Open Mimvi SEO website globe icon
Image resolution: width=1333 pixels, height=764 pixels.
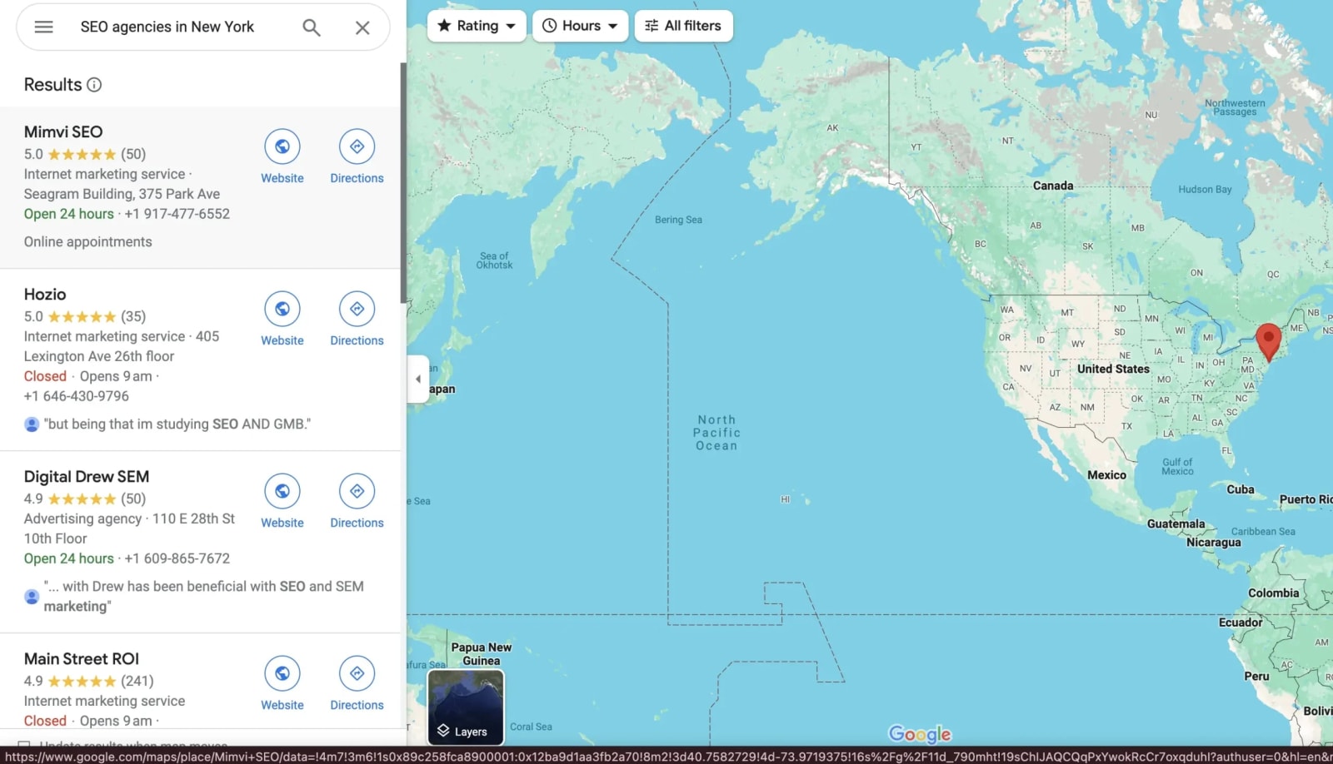tap(282, 146)
